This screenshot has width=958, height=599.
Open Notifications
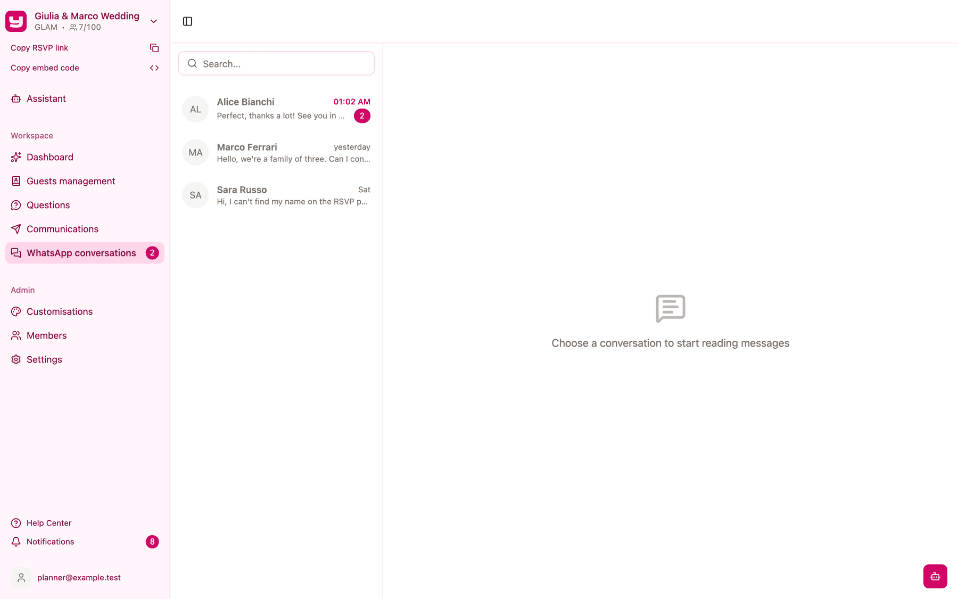(85, 541)
